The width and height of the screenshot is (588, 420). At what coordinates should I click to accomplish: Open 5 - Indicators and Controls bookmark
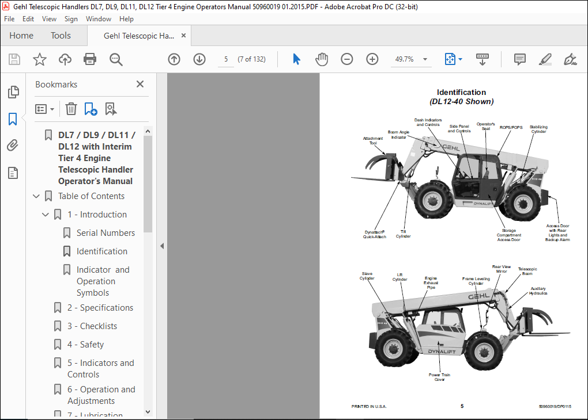tap(100, 369)
